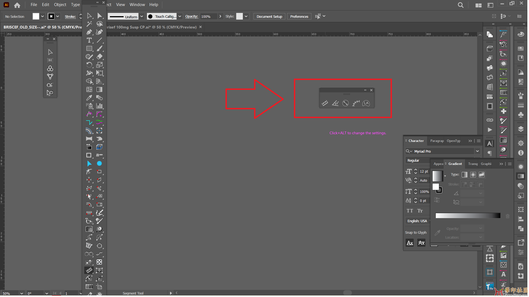Select the Perspective Grid tool
This screenshot has height=297, width=529.
click(x=100, y=82)
